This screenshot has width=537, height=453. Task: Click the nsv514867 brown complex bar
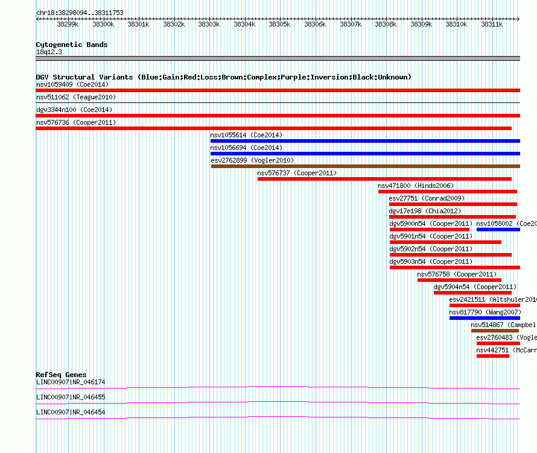click(x=495, y=331)
